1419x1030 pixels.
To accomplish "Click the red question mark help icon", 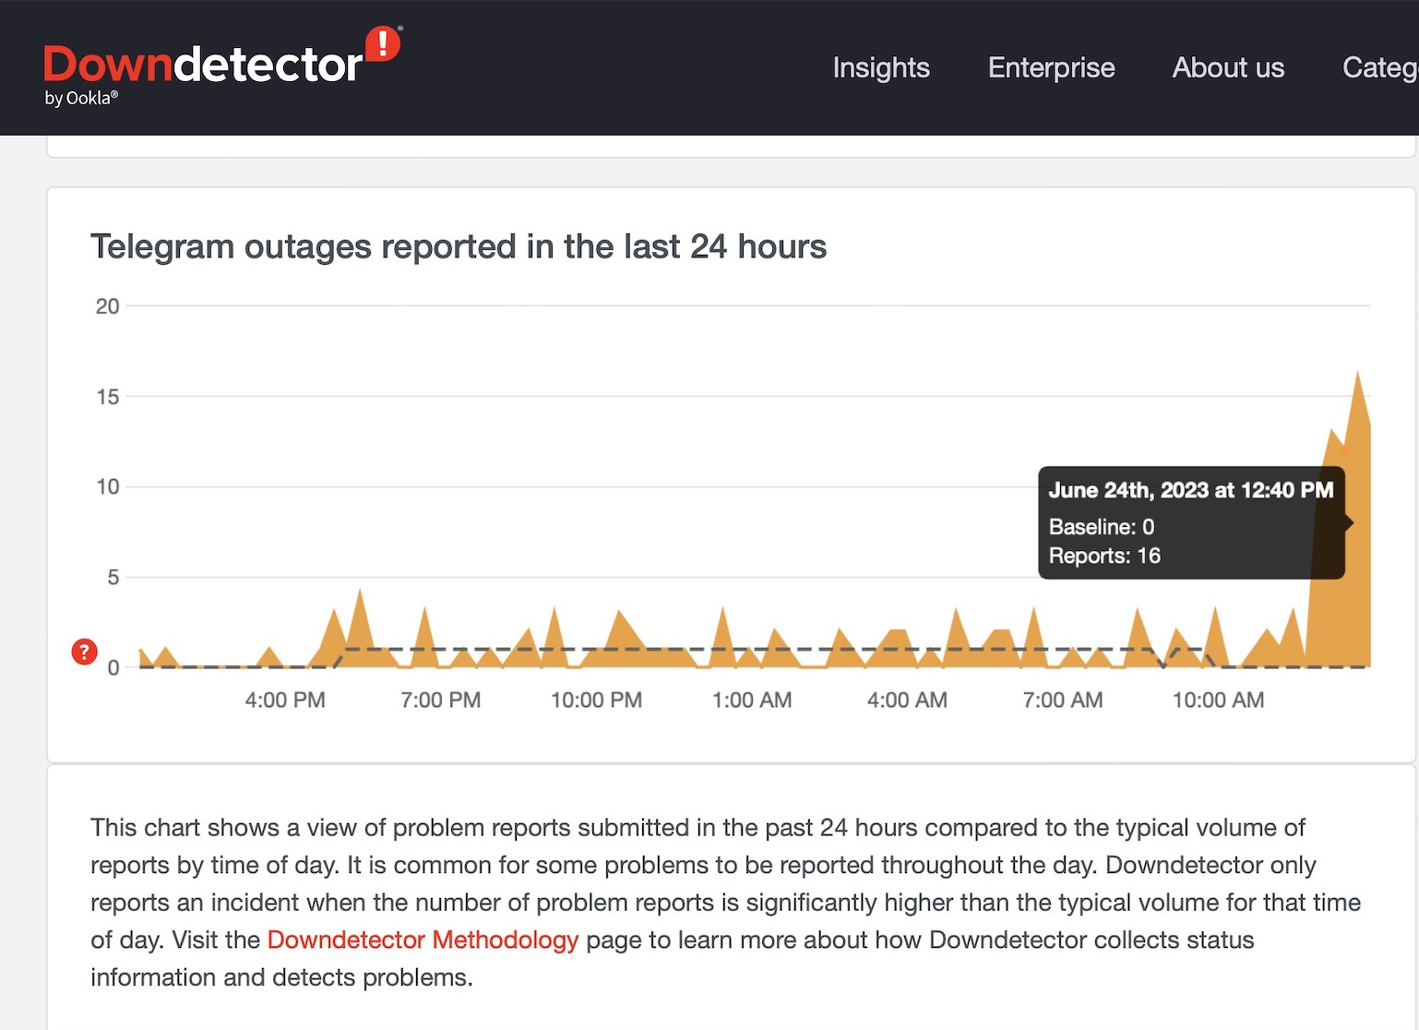I will (84, 652).
